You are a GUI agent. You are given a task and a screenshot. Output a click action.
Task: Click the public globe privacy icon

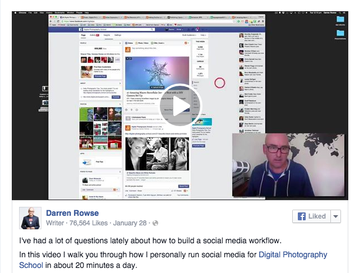tap(155, 223)
